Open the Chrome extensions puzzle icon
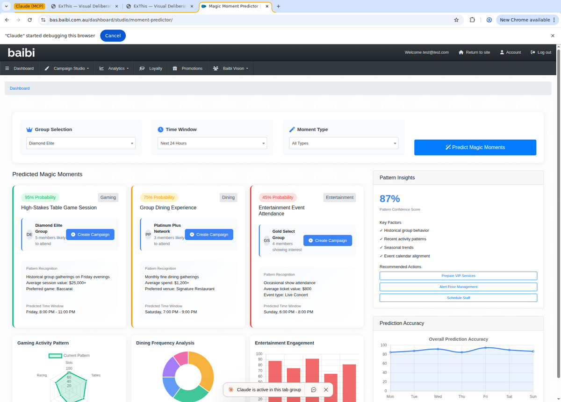The height and width of the screenshot is (402, 561). point(472,20)
